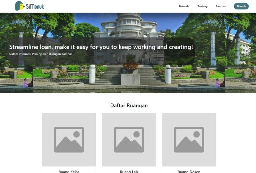Viewport: 256px width, 173px height.
Task: Open the Bantuan help page
Action: click(x=221, y=6)
